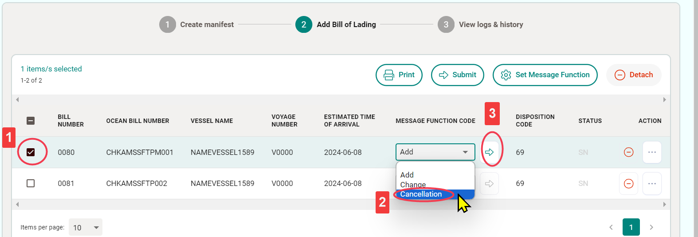Screen dimensions: 698x237
Task: Click the Submit button
Action: tap(457, 75)
